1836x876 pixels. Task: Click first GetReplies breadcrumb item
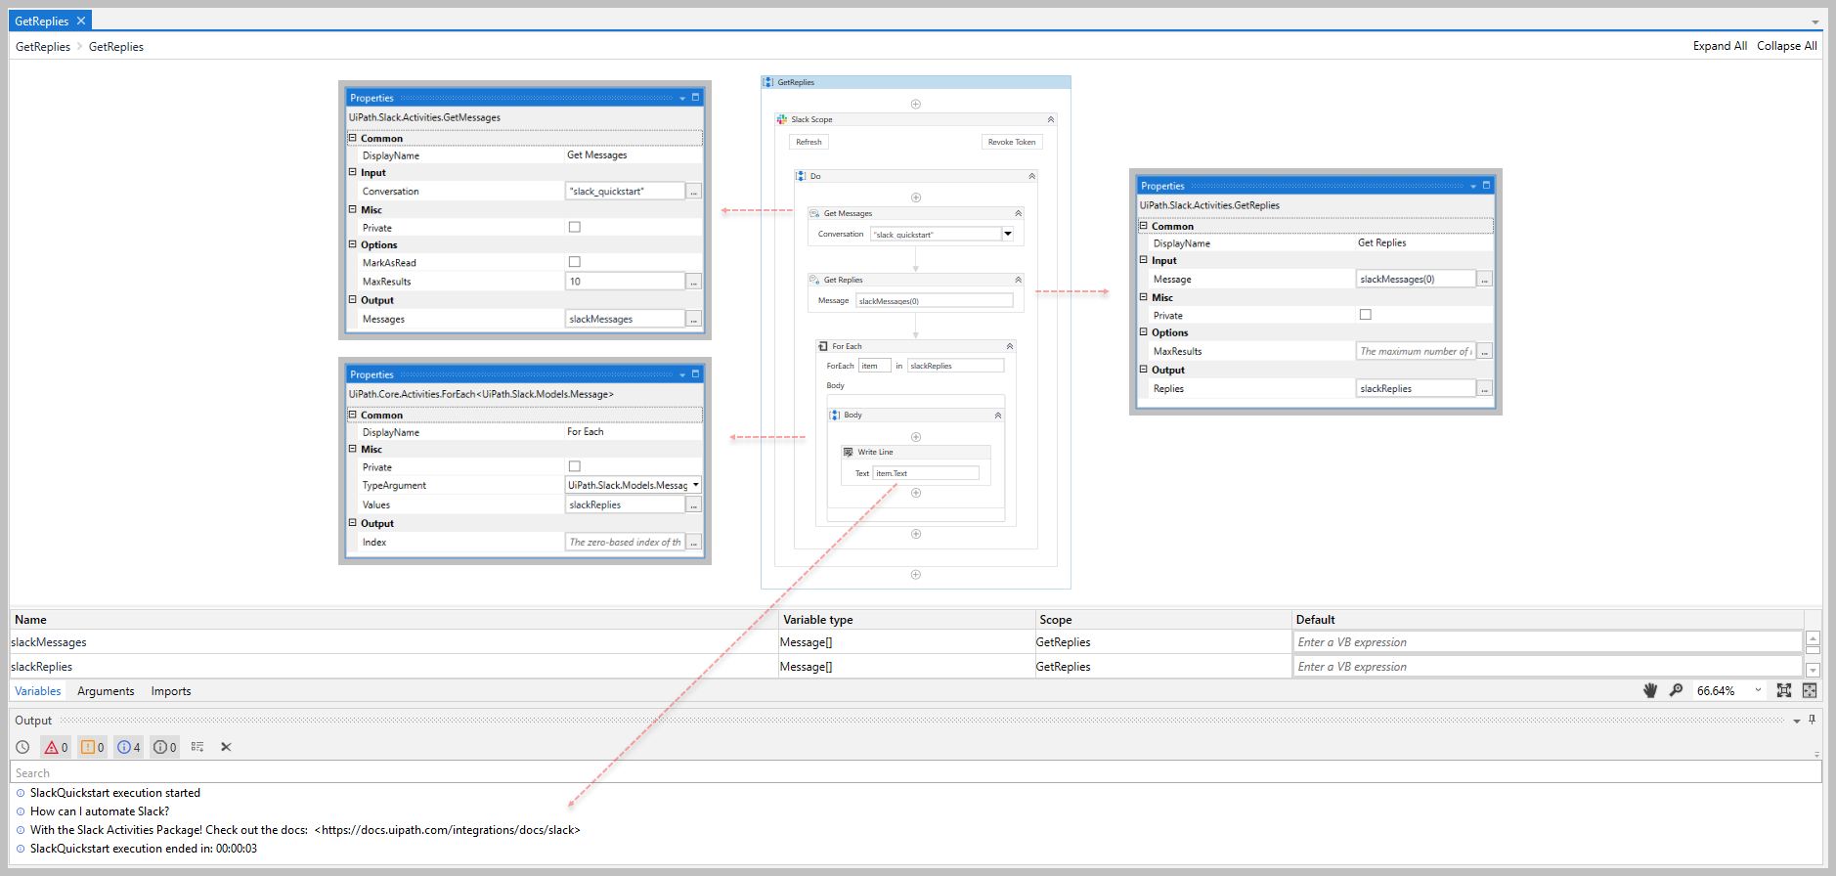(x=43, y=46)
